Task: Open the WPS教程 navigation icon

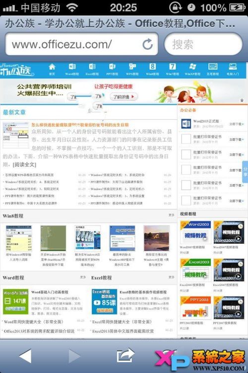Action: click(132, 69)
